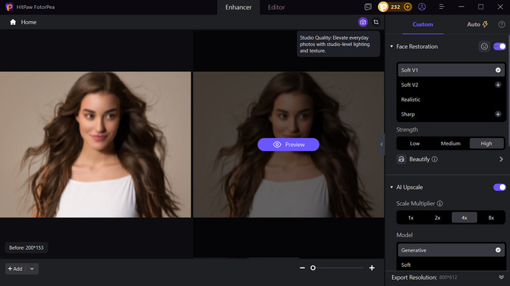Toggle Face Restoration switch off
Viewport: 510px width, 286px height.
coord(500,46)
